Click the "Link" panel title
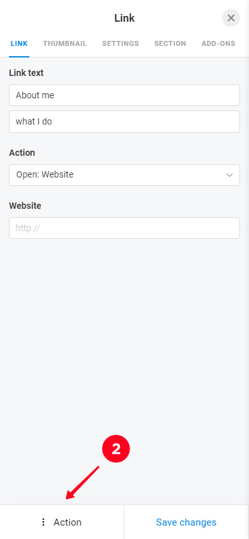The image size is (249, 539). [x=124, y=19]
